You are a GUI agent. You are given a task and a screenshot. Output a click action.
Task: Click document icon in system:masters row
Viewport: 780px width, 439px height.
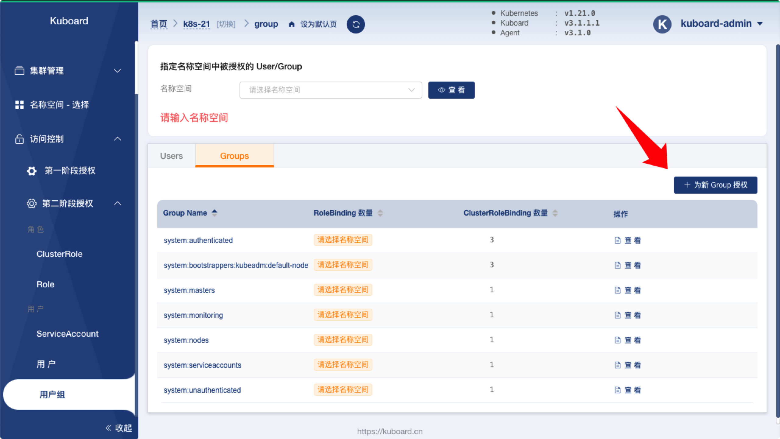coord(618,290)
